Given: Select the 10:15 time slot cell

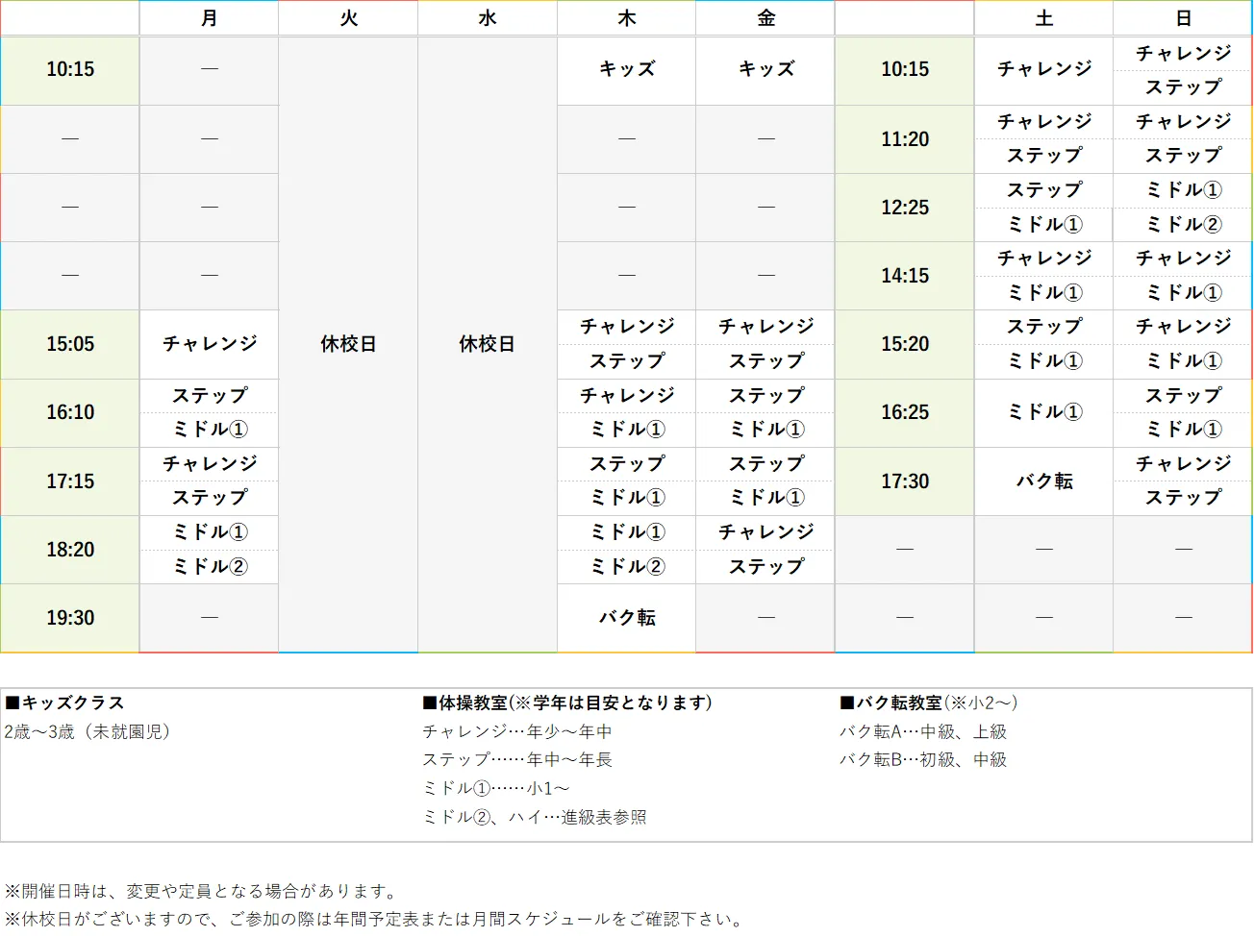Looking at the screenshot, I should [69, 70].
